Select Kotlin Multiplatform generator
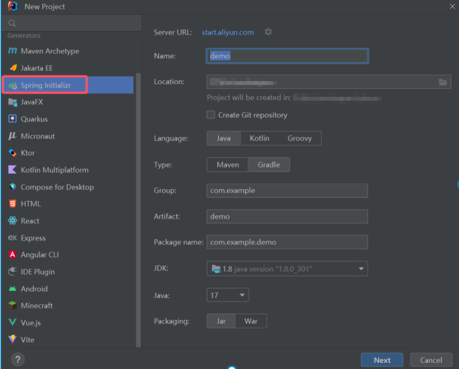The image size is (459, 369). pyautogui.click(x=68, y=170)
